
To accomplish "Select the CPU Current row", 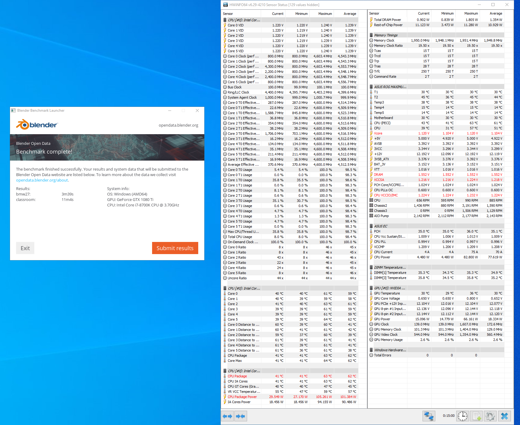I will tap(437, 252).
